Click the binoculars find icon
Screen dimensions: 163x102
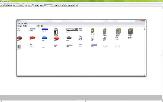(56, 5)
